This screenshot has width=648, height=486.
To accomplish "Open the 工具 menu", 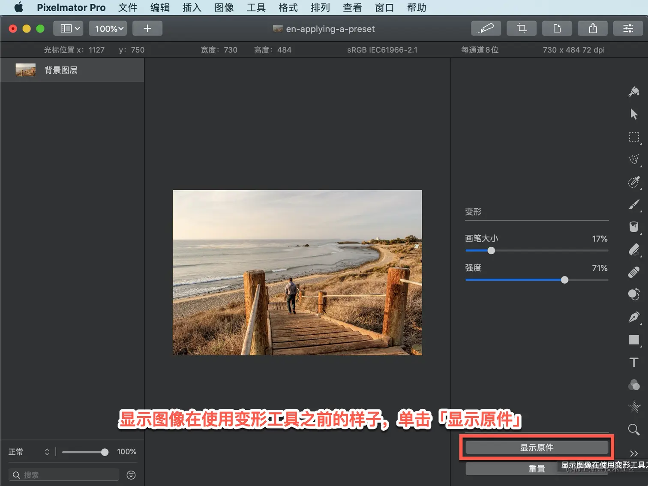I will 256,7.
